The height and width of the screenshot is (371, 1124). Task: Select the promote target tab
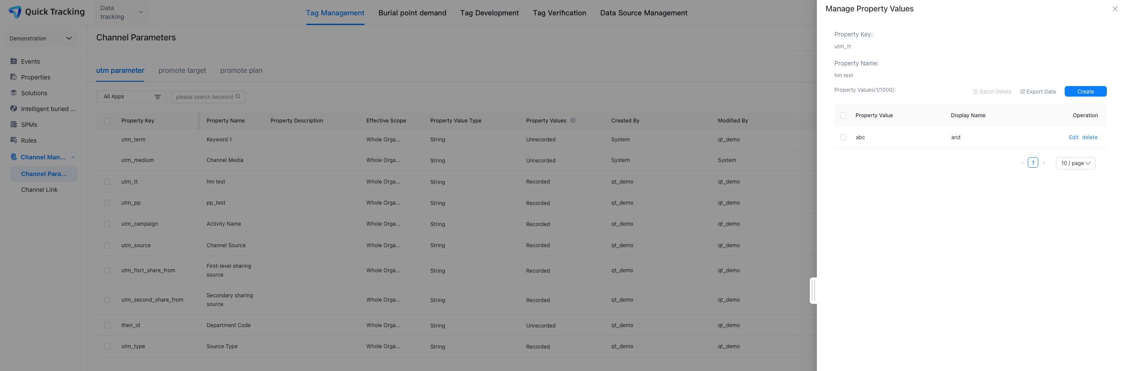[x=182, y=70]
